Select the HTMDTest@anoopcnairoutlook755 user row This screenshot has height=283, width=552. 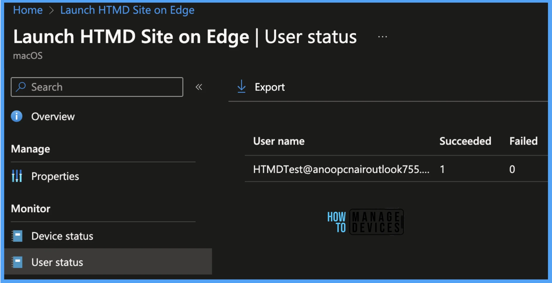[396, 169]
